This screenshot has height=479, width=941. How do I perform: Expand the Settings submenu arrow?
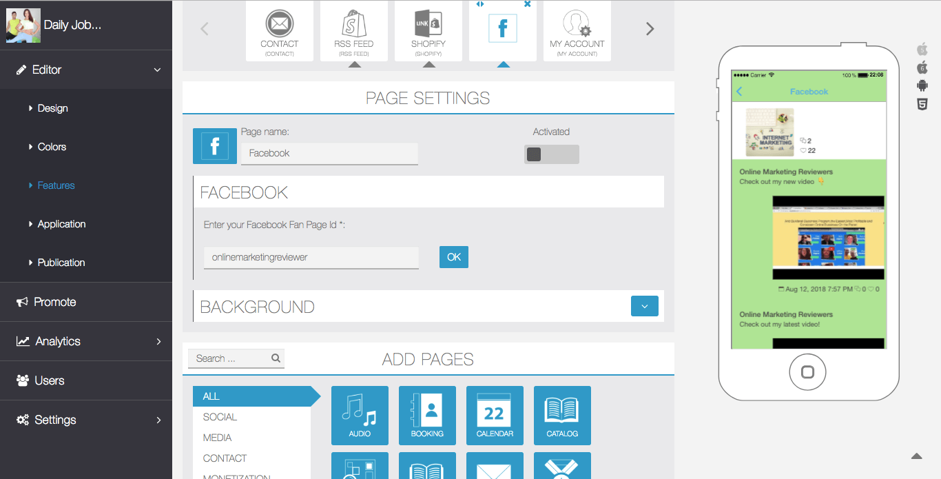pyautogui.click(x=158, y=420)
